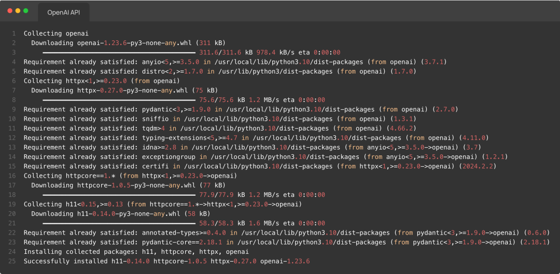Image resolution: width=560 pixels, height=274 pixels.
Task: Click the text 'Collecting openai' on line 1
Action: tap(56, 34)
